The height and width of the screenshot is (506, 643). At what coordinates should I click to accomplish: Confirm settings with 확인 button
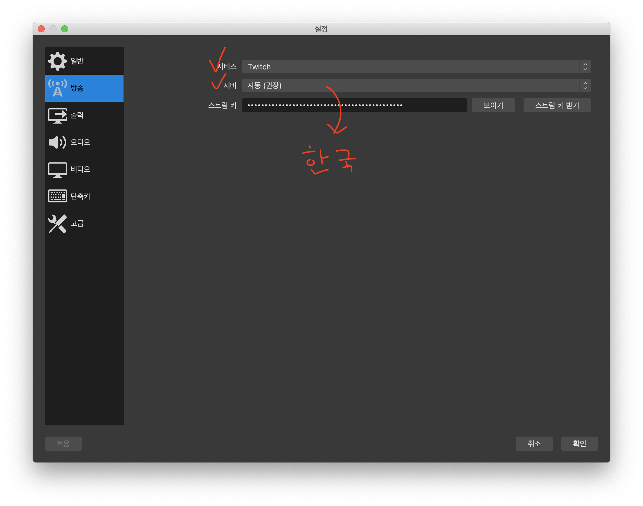point(579,444)
